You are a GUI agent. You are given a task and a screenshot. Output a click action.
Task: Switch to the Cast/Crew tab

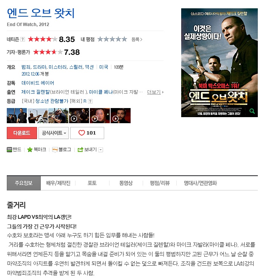(58, 183)
